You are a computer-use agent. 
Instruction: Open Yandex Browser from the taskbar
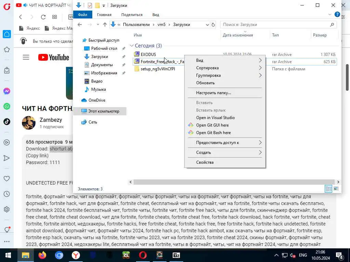coord(76,255)
